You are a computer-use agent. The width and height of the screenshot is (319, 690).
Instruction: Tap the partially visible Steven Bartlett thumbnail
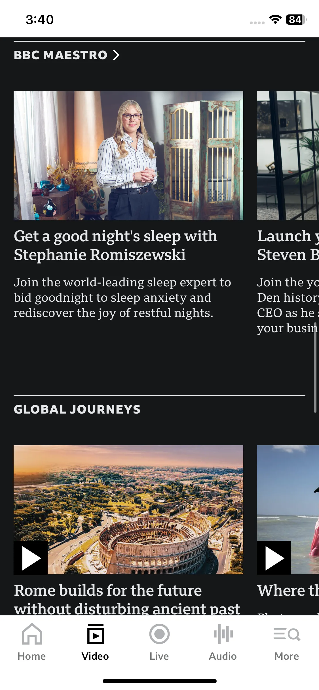(288, 155)
